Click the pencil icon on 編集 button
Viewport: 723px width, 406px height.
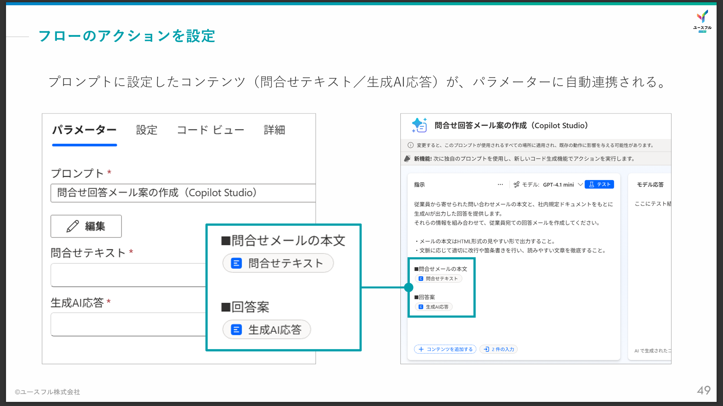(72, 226)
